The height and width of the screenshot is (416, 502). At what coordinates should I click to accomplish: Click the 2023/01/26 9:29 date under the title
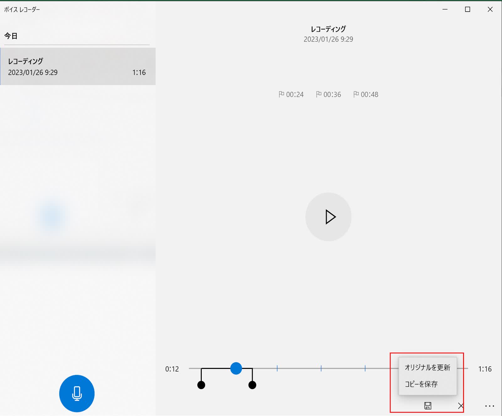[x=328, y=39]
